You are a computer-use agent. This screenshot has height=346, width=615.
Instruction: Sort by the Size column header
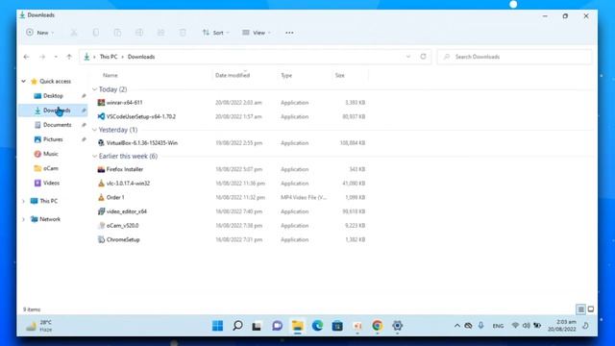point(339,75)
